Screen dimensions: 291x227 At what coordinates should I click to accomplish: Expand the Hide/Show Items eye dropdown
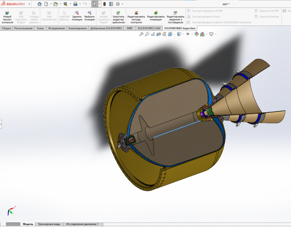(192, 34)
